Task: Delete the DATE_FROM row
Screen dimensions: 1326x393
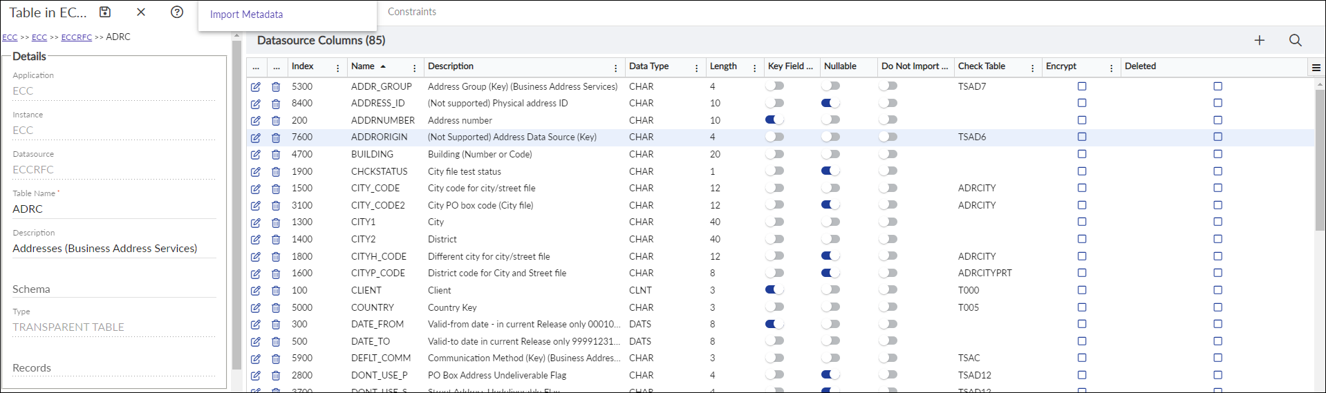Action: (276, 324)
